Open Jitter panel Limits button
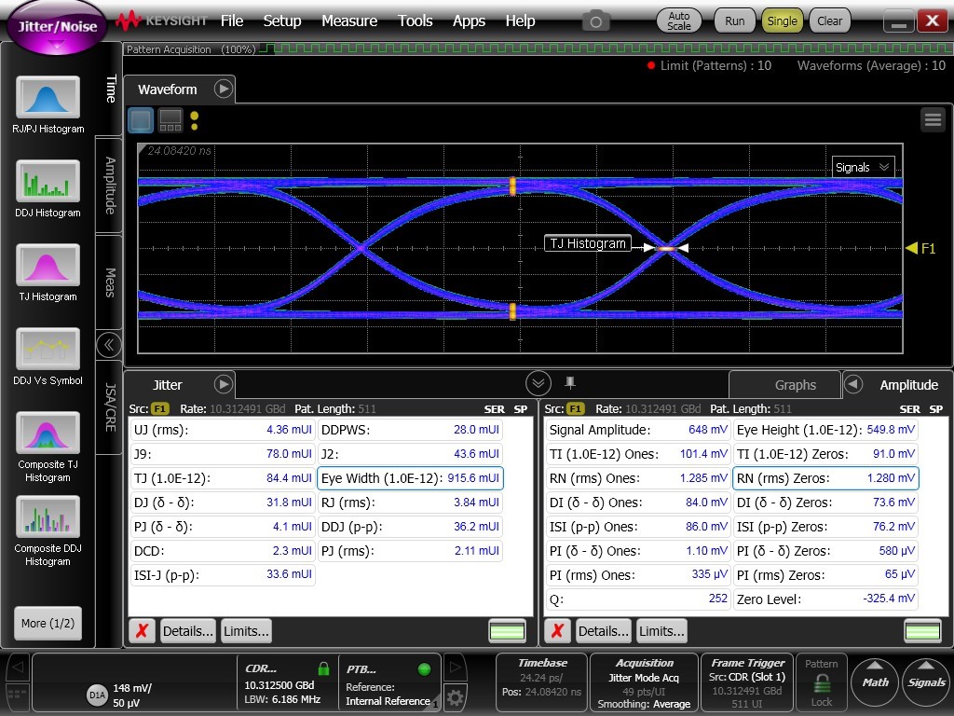Image resolution: width=954 pixels, height=716 pixels. click(x=246, y=631)
